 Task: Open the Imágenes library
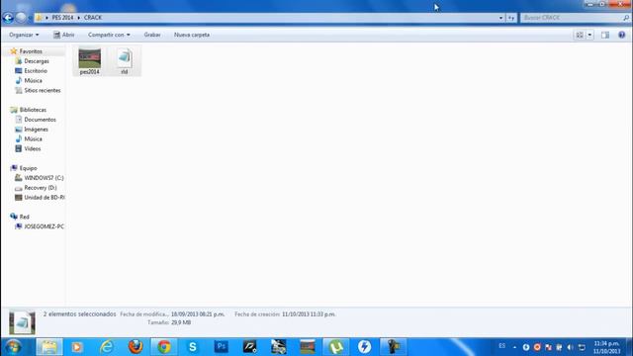coord(36,130)
